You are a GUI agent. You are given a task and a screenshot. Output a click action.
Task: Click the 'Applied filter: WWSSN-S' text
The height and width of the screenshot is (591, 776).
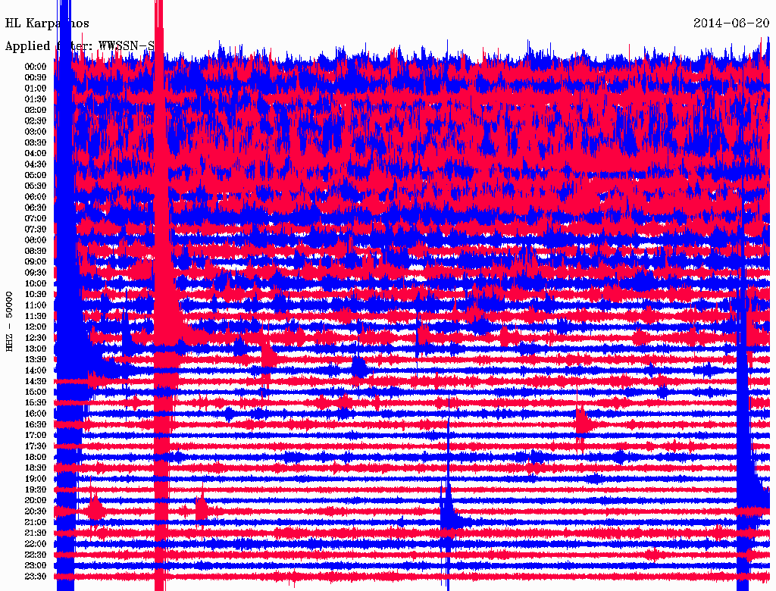79,46
